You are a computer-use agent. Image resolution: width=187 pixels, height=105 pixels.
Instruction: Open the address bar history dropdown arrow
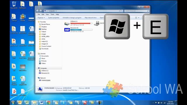coord(120,11)
